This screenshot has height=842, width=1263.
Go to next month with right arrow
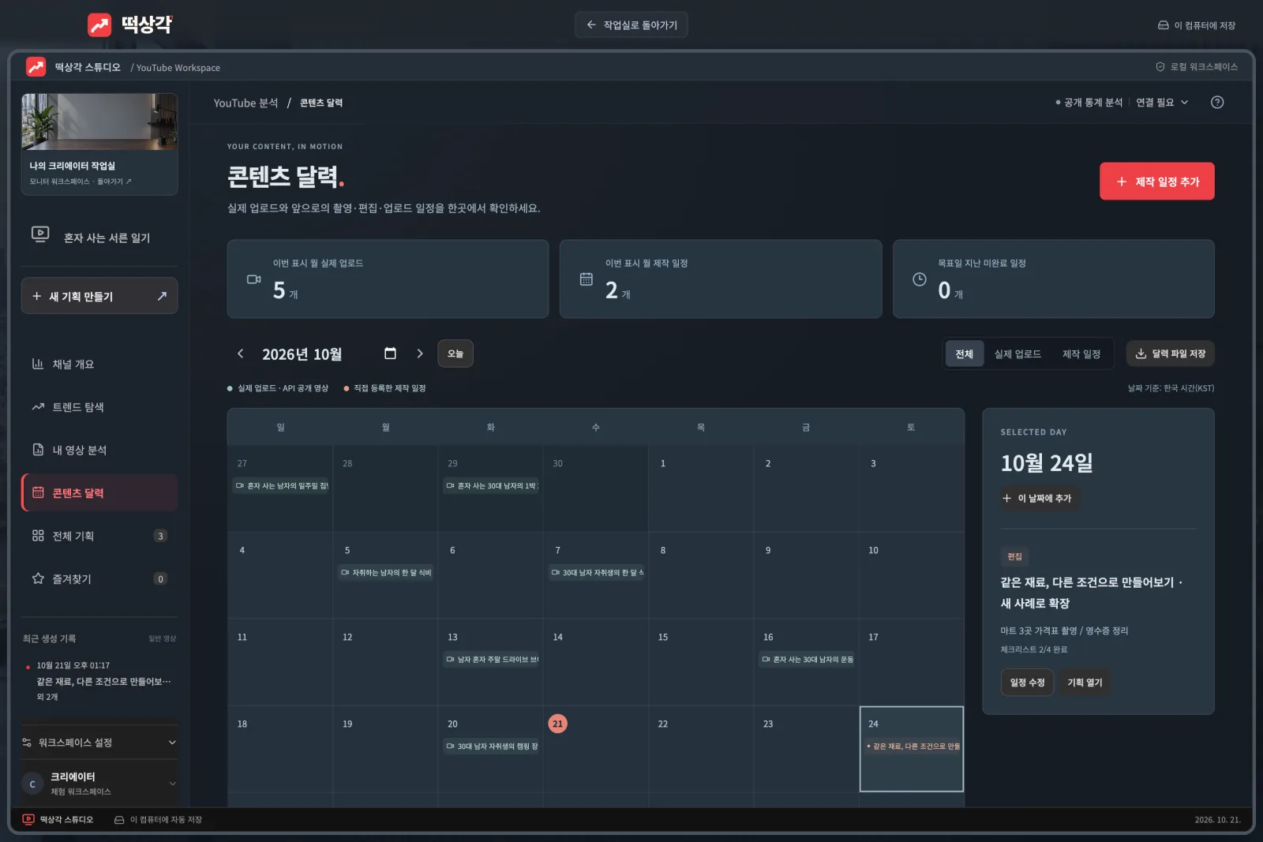click(420, 354)
